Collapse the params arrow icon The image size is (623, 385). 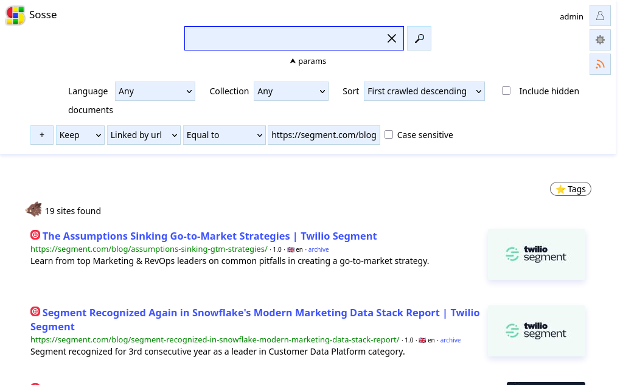pos(293,61)
